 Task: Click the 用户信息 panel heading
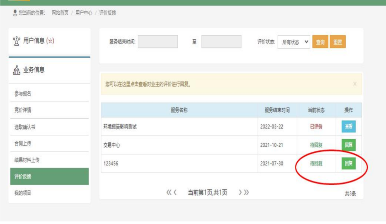click(x=39, y=41)
